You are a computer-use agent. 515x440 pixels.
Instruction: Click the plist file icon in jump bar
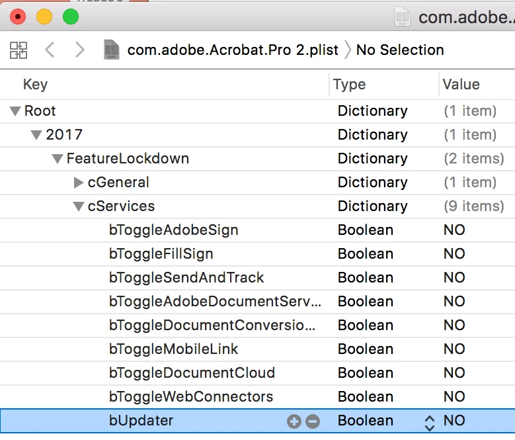point(112,50)
